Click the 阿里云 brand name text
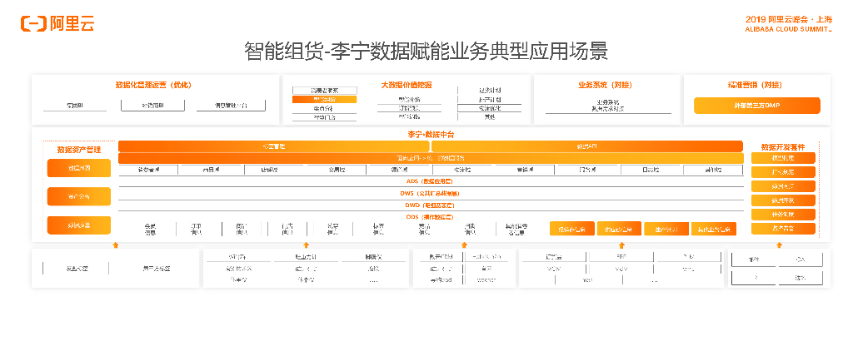Image resolution: width=853 pixels, height=341 pixels. (x=72, y=23)
